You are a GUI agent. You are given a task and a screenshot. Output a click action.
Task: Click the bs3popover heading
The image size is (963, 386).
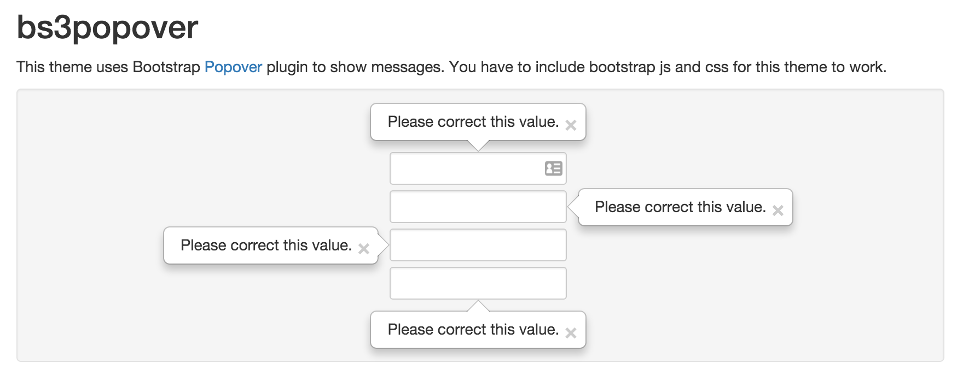(107, 27)
